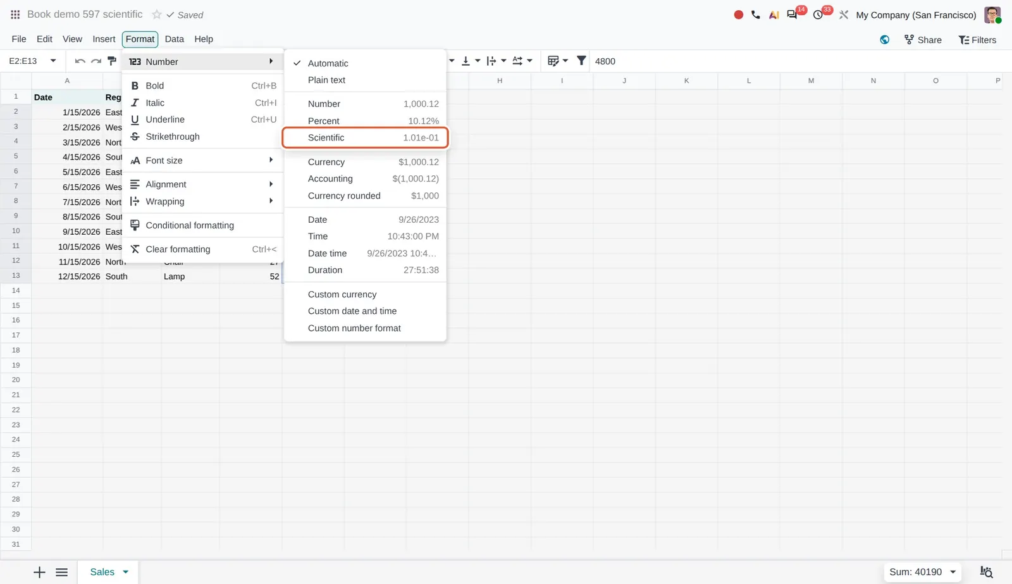Click the find and replace magnifier icon
Screen dimensions: 1012x584
tap(986, 572)
